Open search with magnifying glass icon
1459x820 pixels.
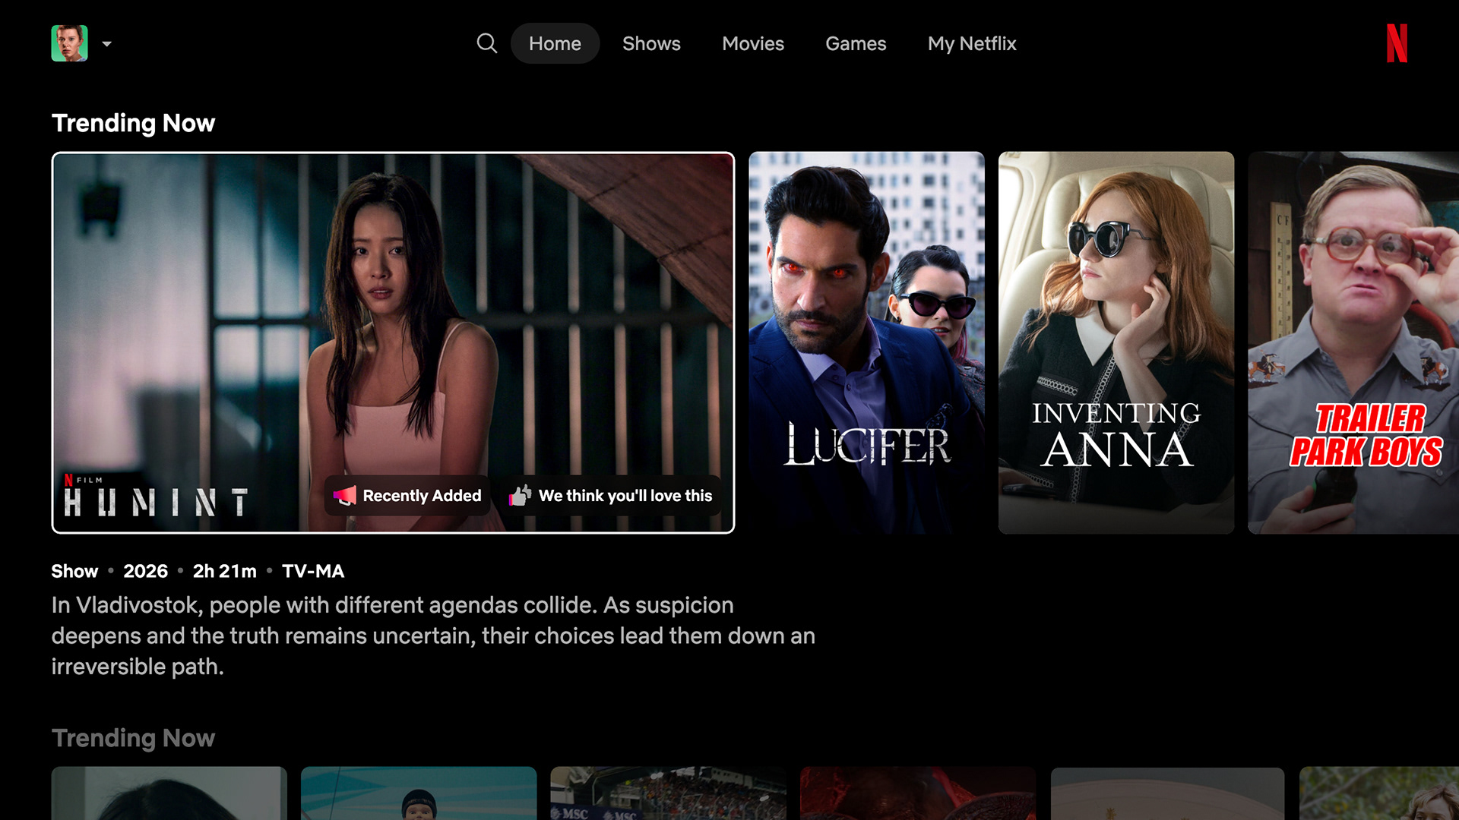tap(486, 43)
